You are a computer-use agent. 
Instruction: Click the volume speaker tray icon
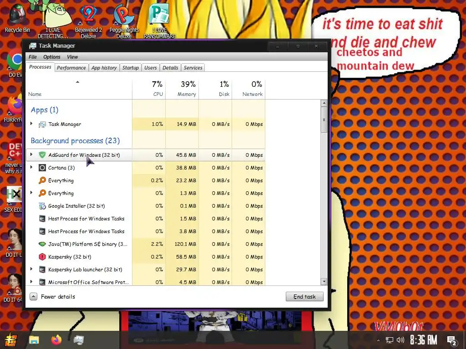400,340
